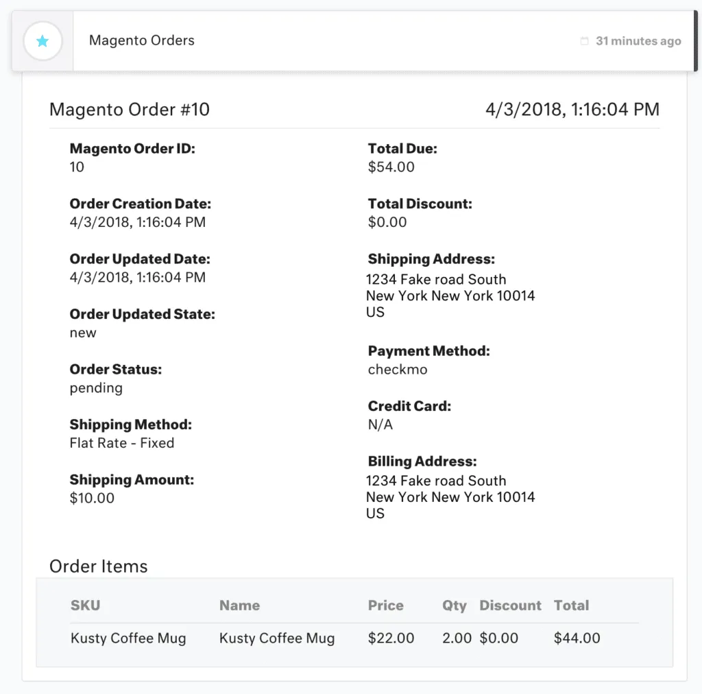The image size is (702, 694).
Task: Click the calendar icon beside the timestamp
Action: tap(584, 41)
